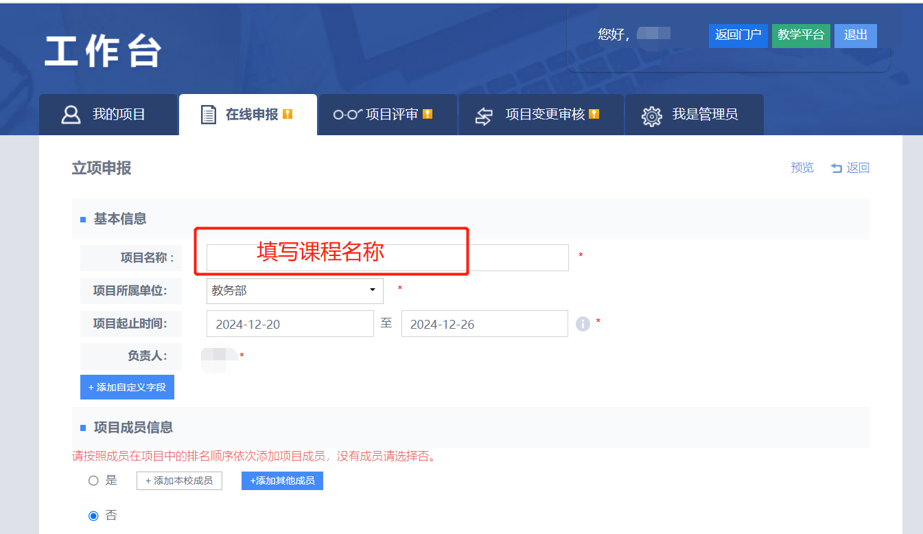Click the info icon after end date
The width and height of the screenshot is (923, 534).
[x=583, y=324]
